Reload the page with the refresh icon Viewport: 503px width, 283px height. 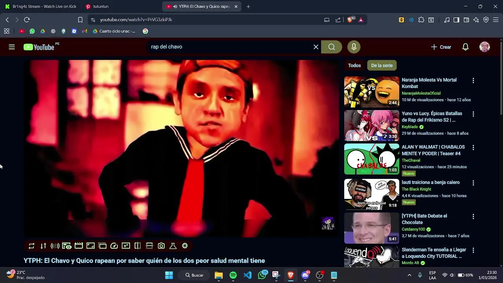[x=27, y=20]
